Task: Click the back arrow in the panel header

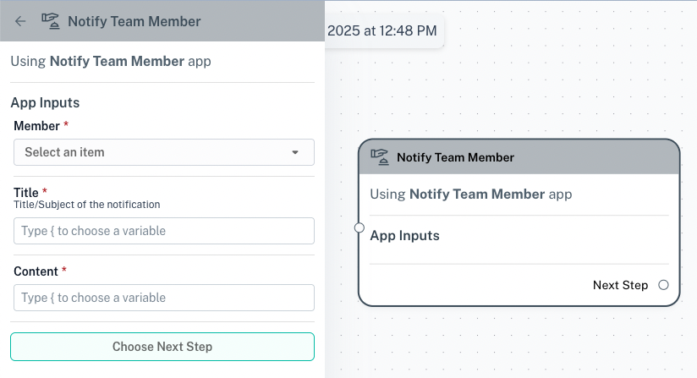Action: pyautogui.click(x=20, y=21)
